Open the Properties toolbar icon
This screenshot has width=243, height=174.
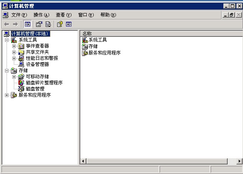pos(39,24)
